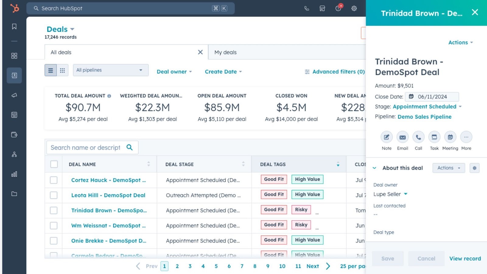487x274 pixels.
Task: Collapse the About this deal section
Action: point(375,168)
